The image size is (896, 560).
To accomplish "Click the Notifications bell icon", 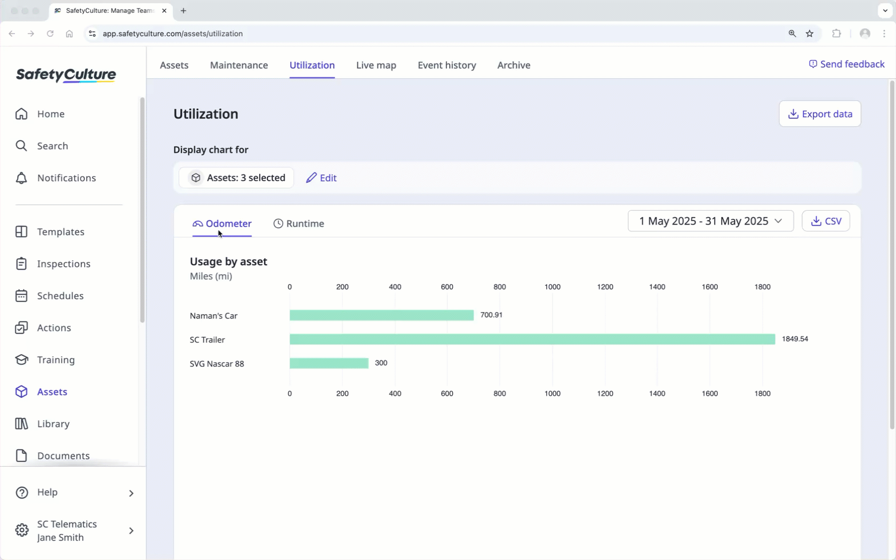I will [x=21, y=178].
